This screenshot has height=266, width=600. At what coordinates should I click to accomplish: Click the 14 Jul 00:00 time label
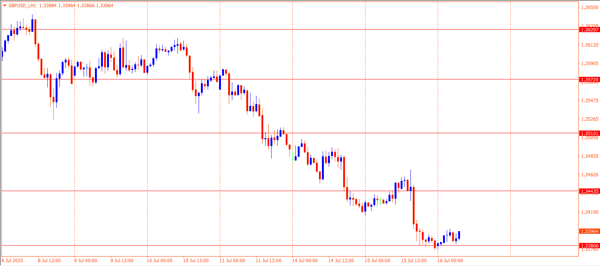click(x=305, y=261)
